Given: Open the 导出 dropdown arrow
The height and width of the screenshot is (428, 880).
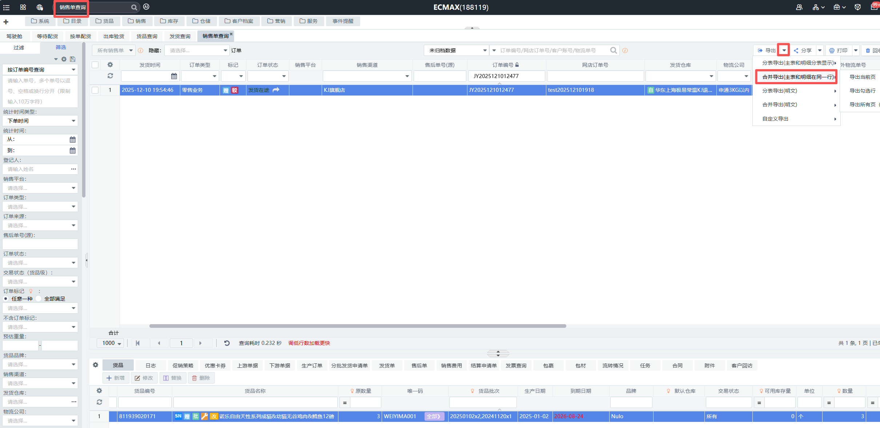Looking at the screenshot, I should click(x=784, y=50).
